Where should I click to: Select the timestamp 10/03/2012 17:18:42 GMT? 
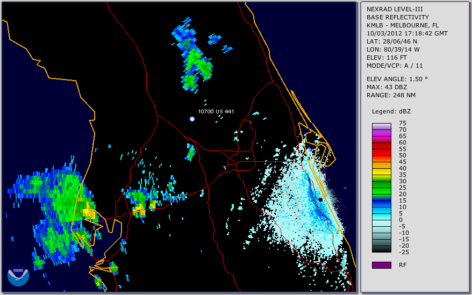click(407, 33)
